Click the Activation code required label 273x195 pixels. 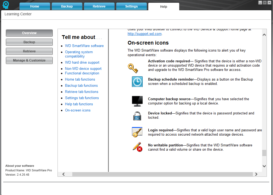(169, 61)
